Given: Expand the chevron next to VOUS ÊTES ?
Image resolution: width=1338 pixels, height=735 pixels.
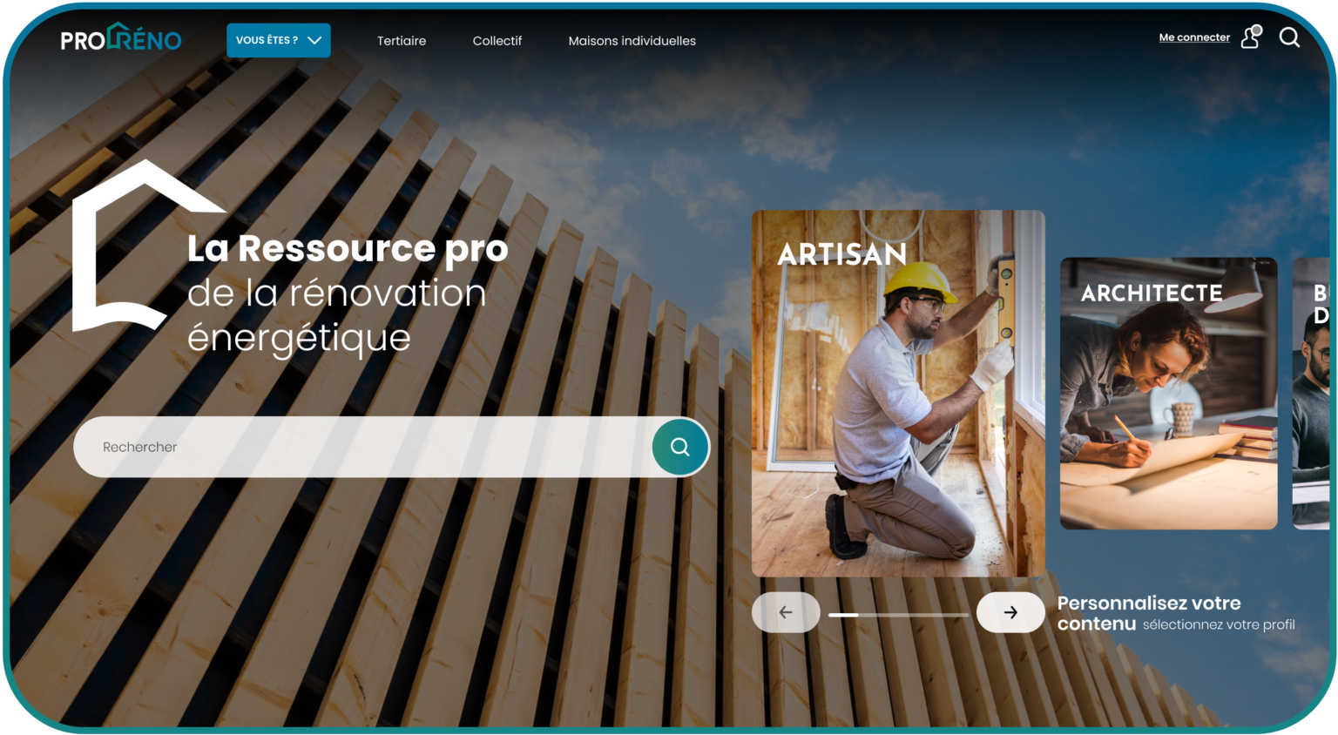Looking at the screenshot, I should 314,40.
